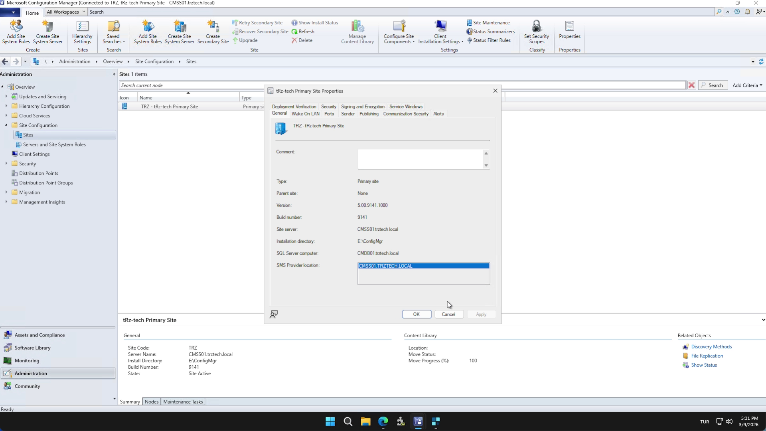Open Client Installation Settings menu
The height and width of the screenshot is (431, 766).
click(440, 32)
